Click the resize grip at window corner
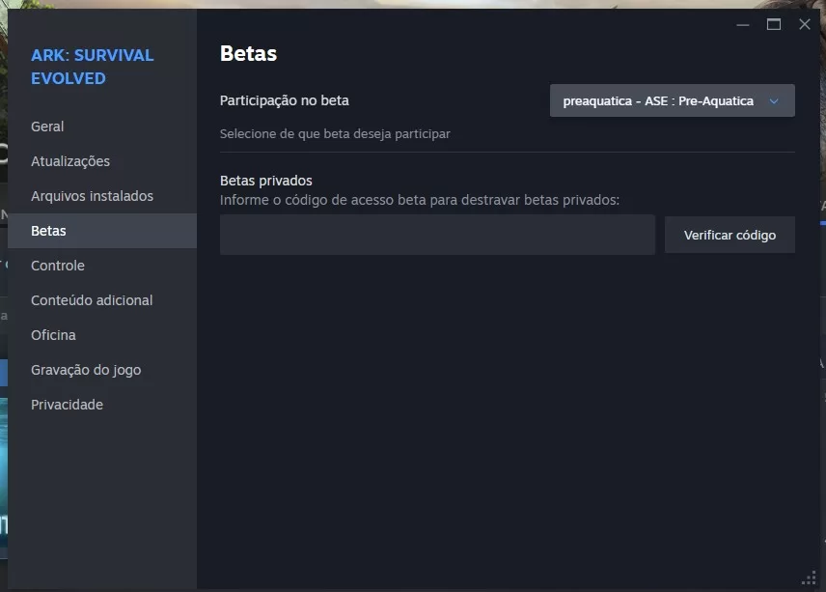The height and width of the screenshot is (592, 826). click(x=809, y=577)
